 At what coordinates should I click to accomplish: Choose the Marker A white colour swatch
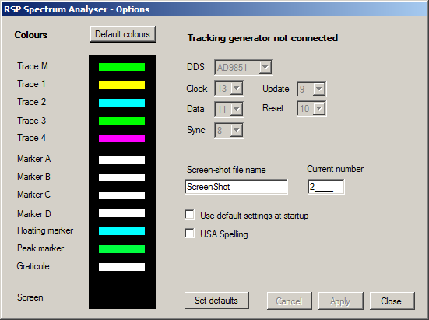pyautogui.click(x=121, y=160)
